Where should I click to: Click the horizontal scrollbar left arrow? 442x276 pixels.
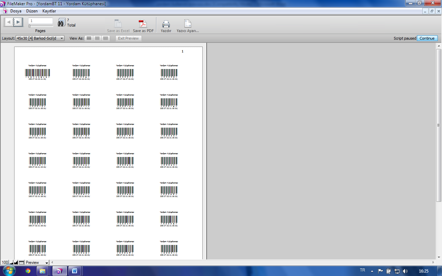[52, 263]
